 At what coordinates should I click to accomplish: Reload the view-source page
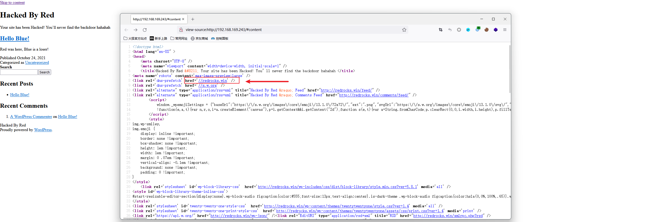145,30
